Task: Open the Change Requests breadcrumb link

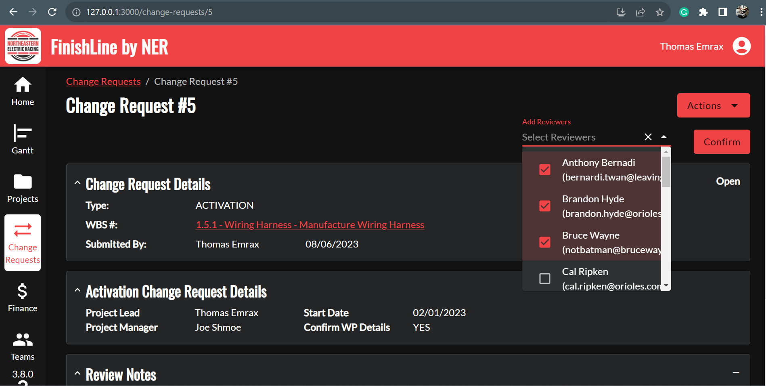Action: tap(103, 82)
